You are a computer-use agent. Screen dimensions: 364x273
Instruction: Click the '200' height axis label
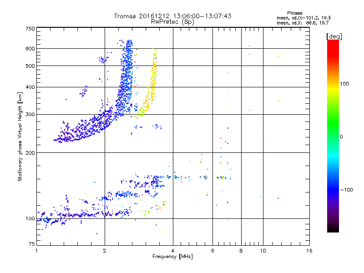pyautogui.click(x=30, y=153)
